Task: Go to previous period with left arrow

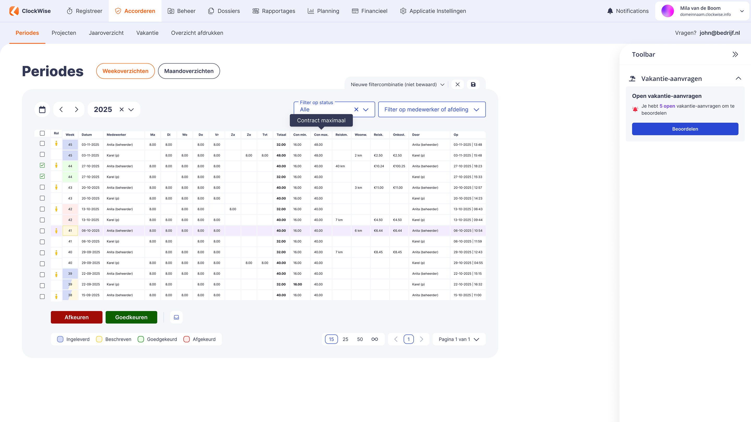Action: (61, 109)
